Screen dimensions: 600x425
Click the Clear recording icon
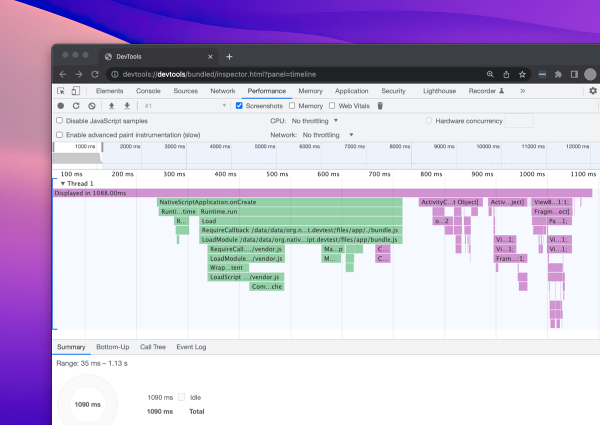(x=91, y=106)
